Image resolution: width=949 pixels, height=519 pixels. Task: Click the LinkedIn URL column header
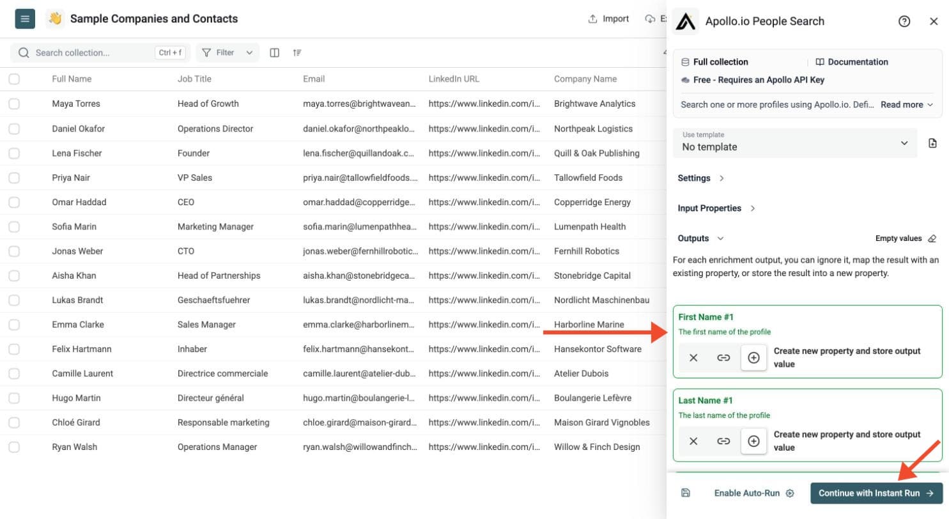[x=454, y=79]
